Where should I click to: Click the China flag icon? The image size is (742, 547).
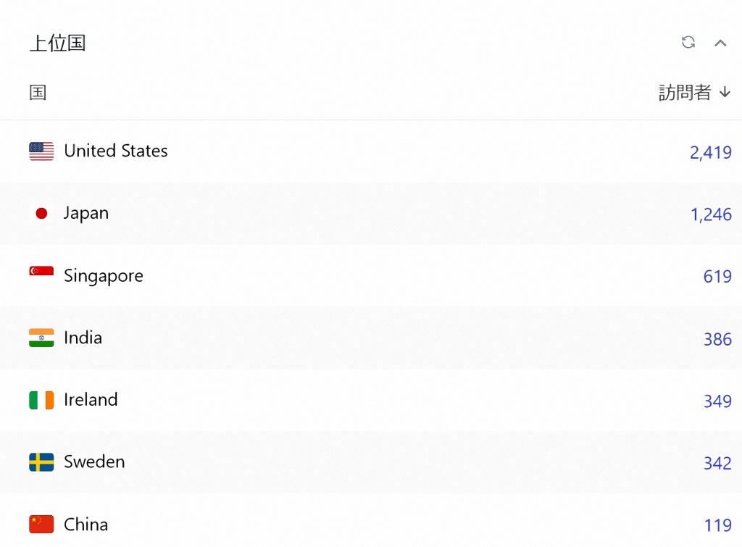click(x=41, y=524)
